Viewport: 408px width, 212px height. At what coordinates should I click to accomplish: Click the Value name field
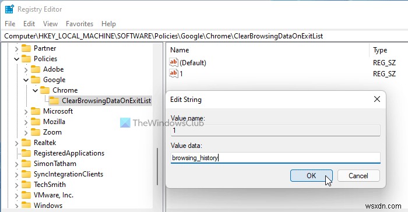(276, 130)
